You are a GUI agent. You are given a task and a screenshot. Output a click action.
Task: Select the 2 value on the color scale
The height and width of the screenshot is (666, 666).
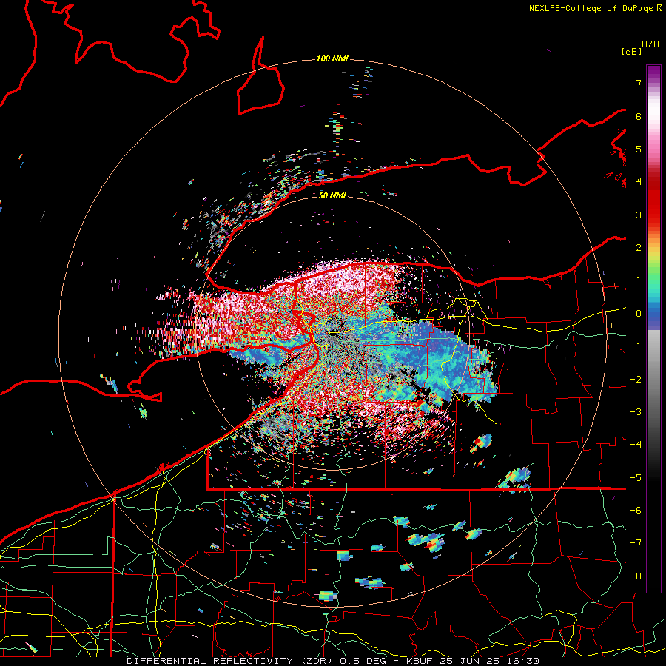tap(639, 248)
